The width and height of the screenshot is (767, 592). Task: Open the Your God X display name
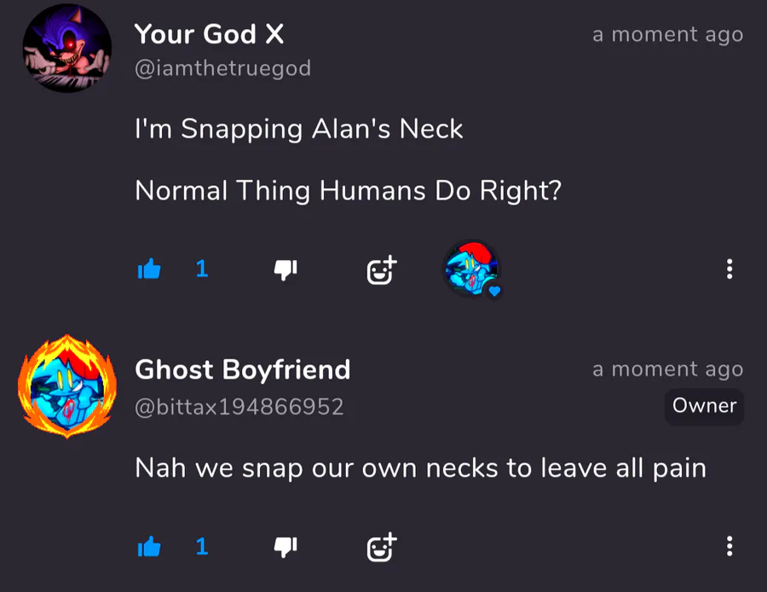(209, 34)
